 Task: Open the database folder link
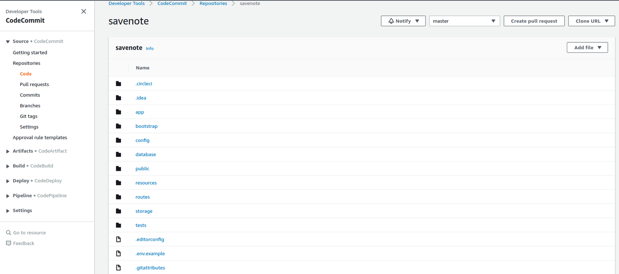pos(146,154)
